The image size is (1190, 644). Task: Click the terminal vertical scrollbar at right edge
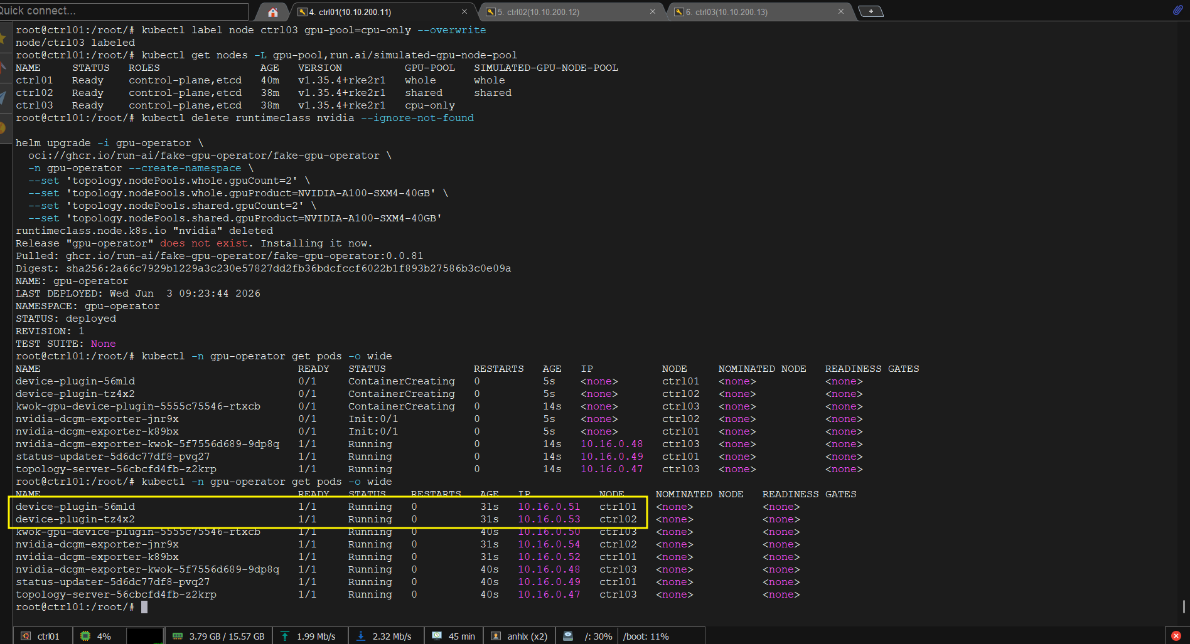pyautogui.click(x=1184, y=606)
